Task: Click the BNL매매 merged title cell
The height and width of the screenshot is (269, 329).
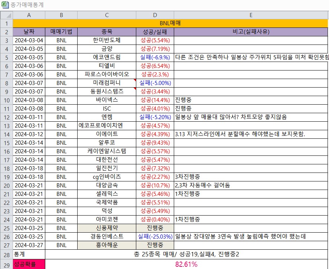Action: coord(170,23)
